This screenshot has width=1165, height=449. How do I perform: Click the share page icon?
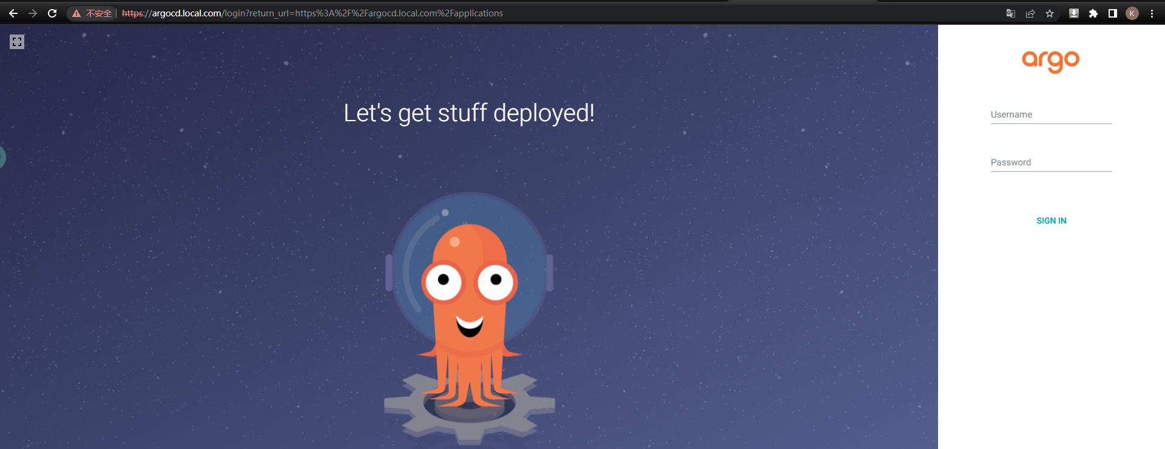1030,13
